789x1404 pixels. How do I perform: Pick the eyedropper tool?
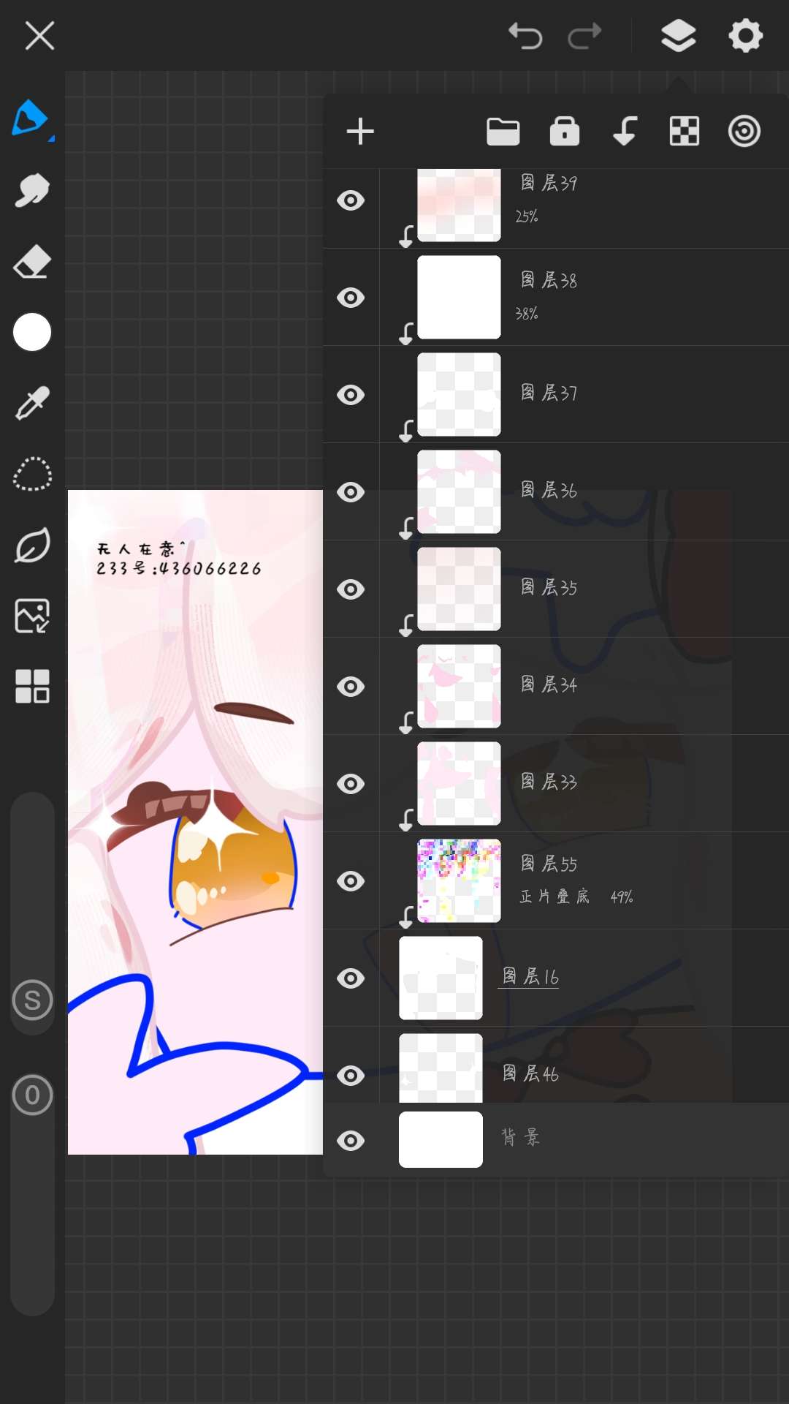[x=32, y=403]
